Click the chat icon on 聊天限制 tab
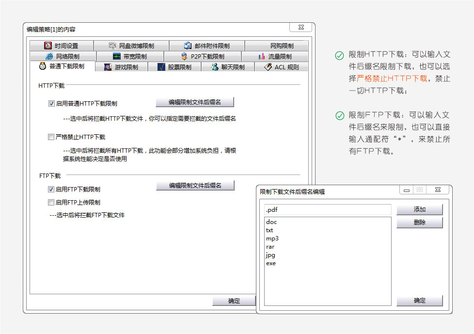This screenshot has width=474, height=334. (215, 67)
